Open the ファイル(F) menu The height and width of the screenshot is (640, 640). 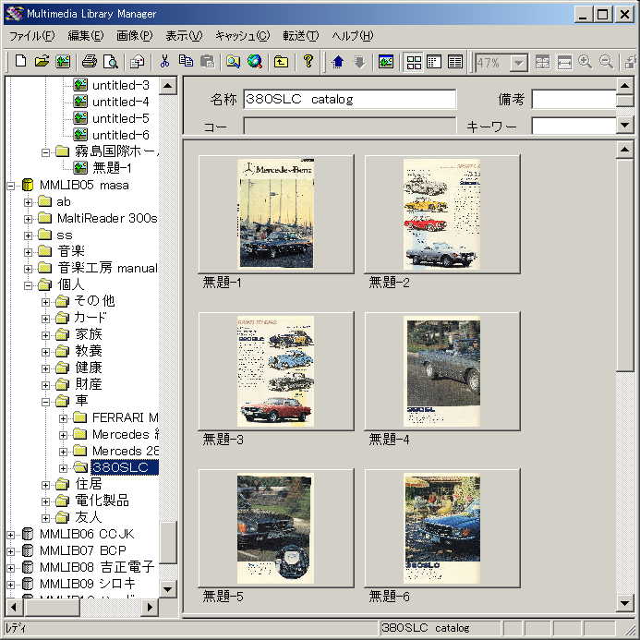pyautogui.click(x=31, y=36)
